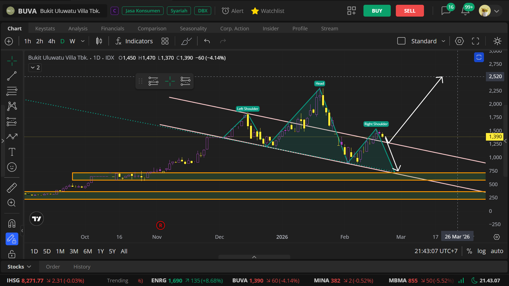Select the Text annotation tool
Image resolution: width=509 pixels, height=286 pixels.
pos(12,152)
